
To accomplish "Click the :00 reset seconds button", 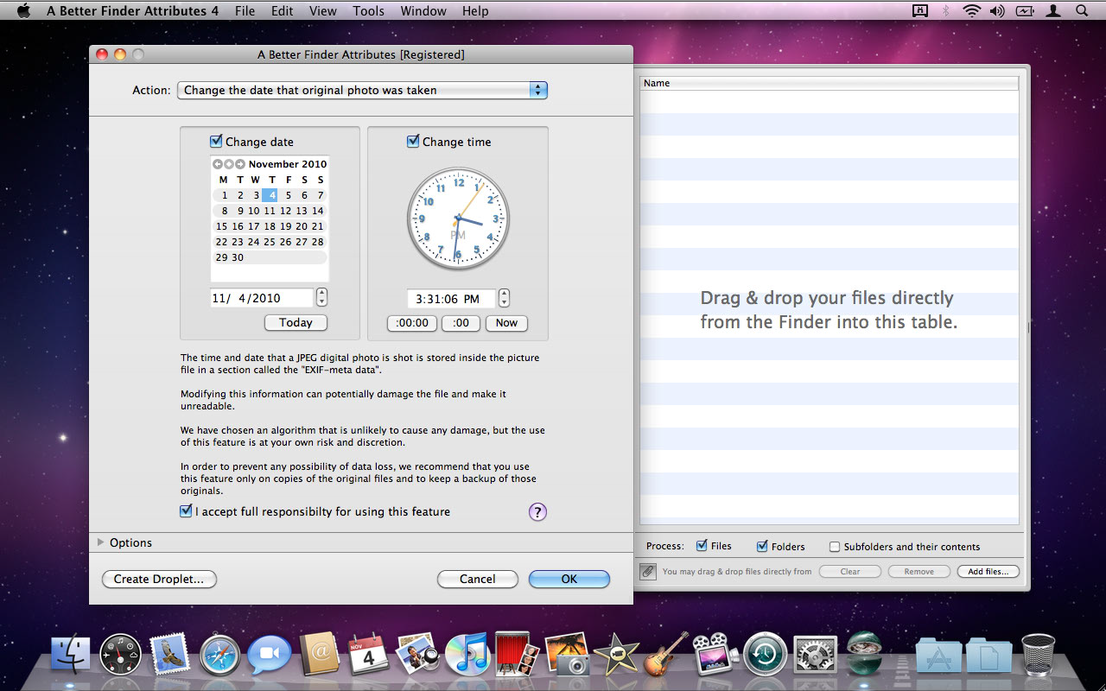I will pyautogui.click(x=461, y=323).
